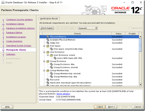The height and width of the screenshot is (111, 145).
Task: Collapse the Group Existence tree node
Action: (44, 61)
